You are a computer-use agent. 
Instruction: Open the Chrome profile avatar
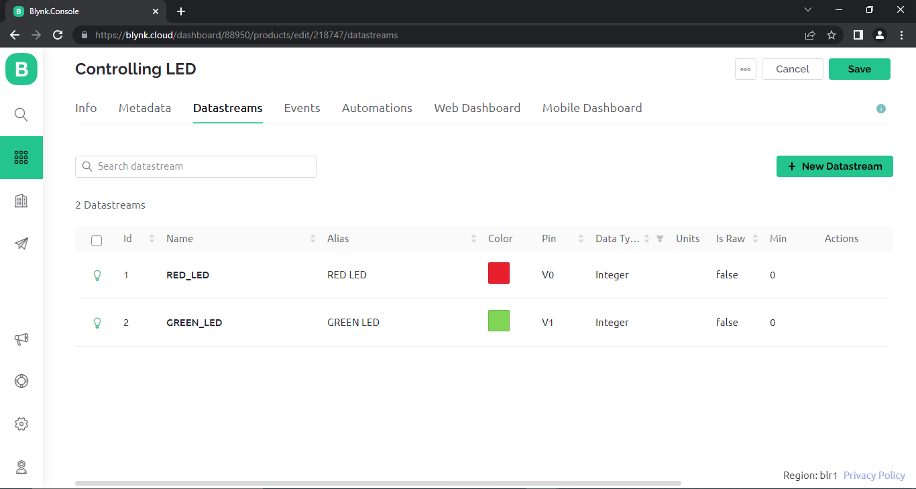pyautogui.click(x=880, y=35)
